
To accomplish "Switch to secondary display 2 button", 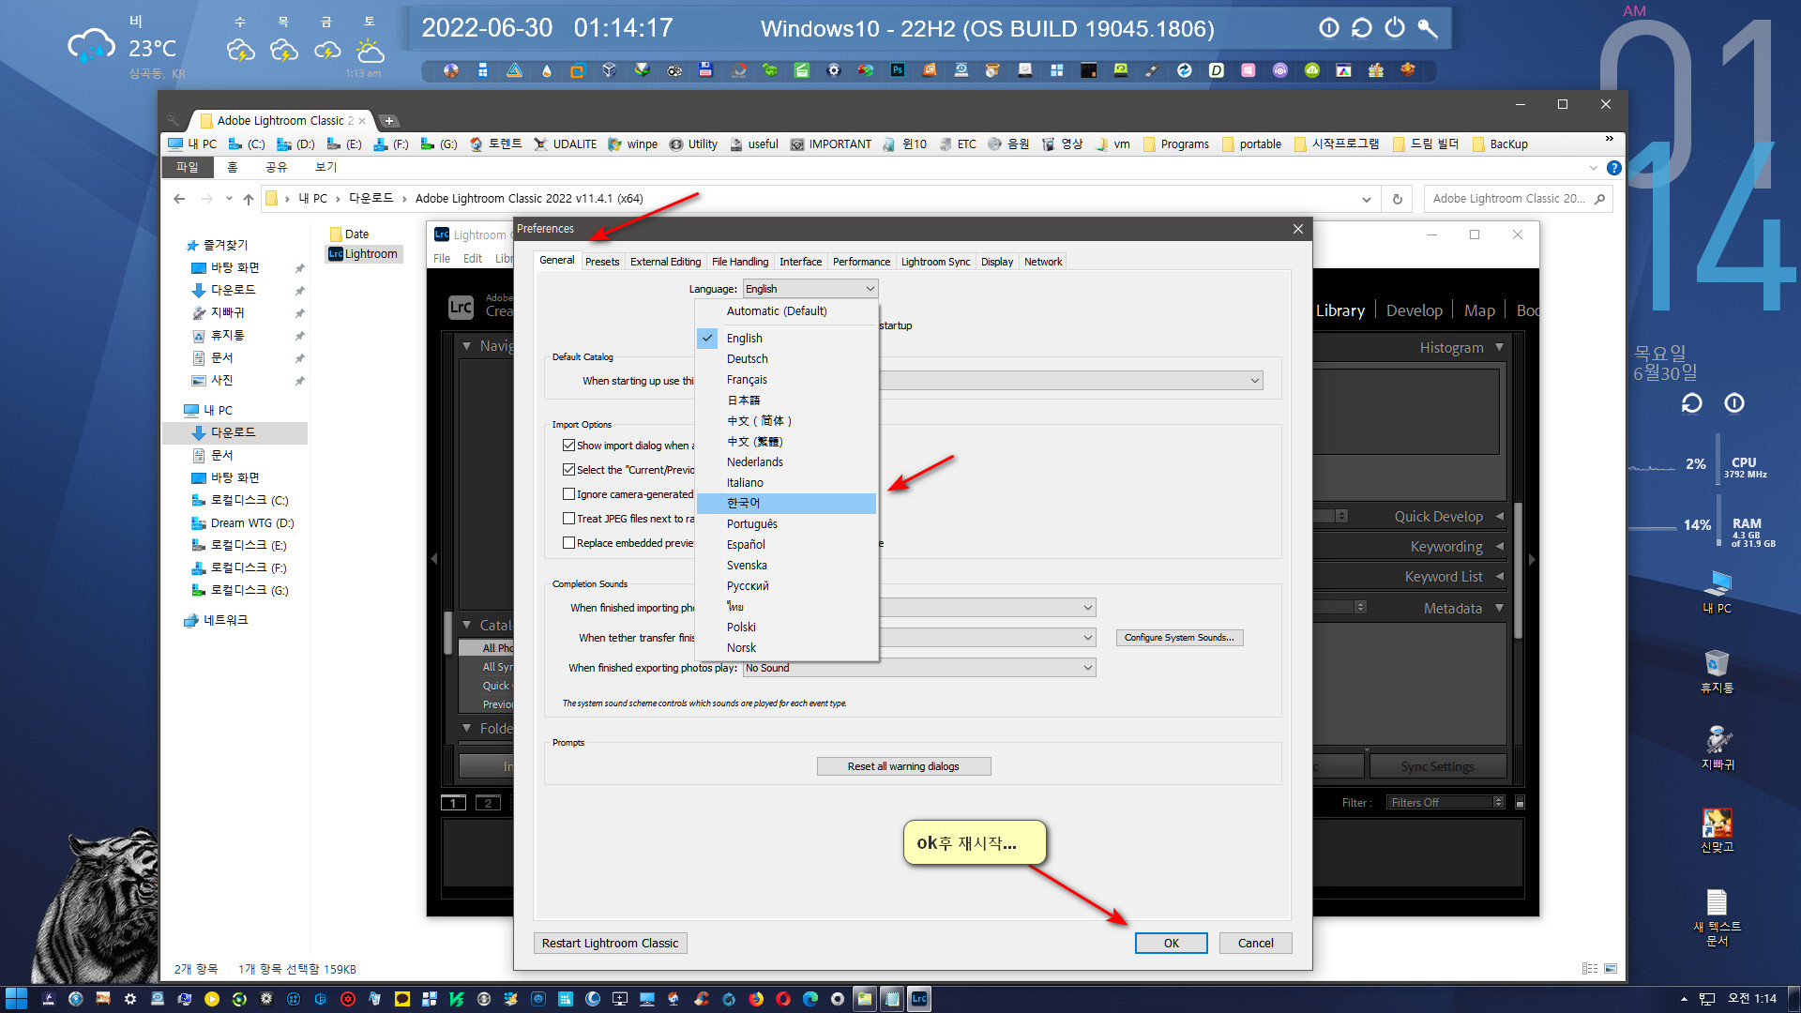I will coord(488,803).
